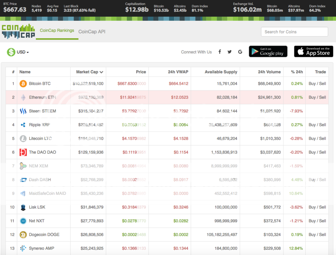Click the Ethereum coin icon

[x=23, y=97]
